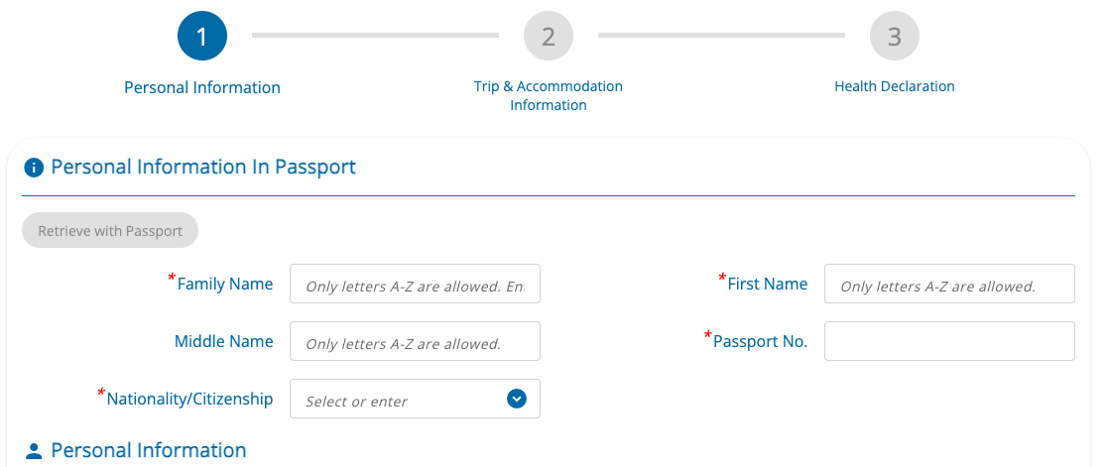Click the step 3 circle icon

[894, 37]
